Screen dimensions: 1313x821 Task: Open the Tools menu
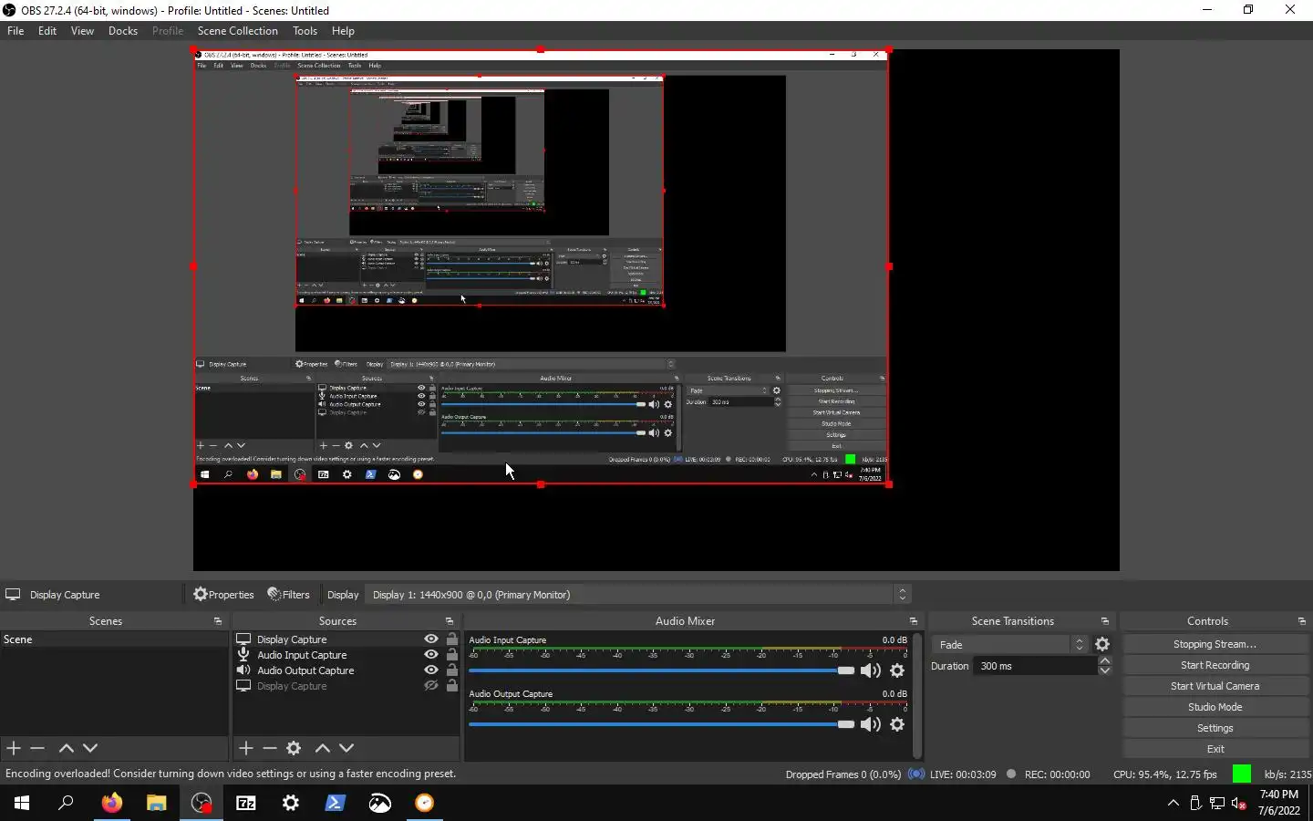click(305, 31)
